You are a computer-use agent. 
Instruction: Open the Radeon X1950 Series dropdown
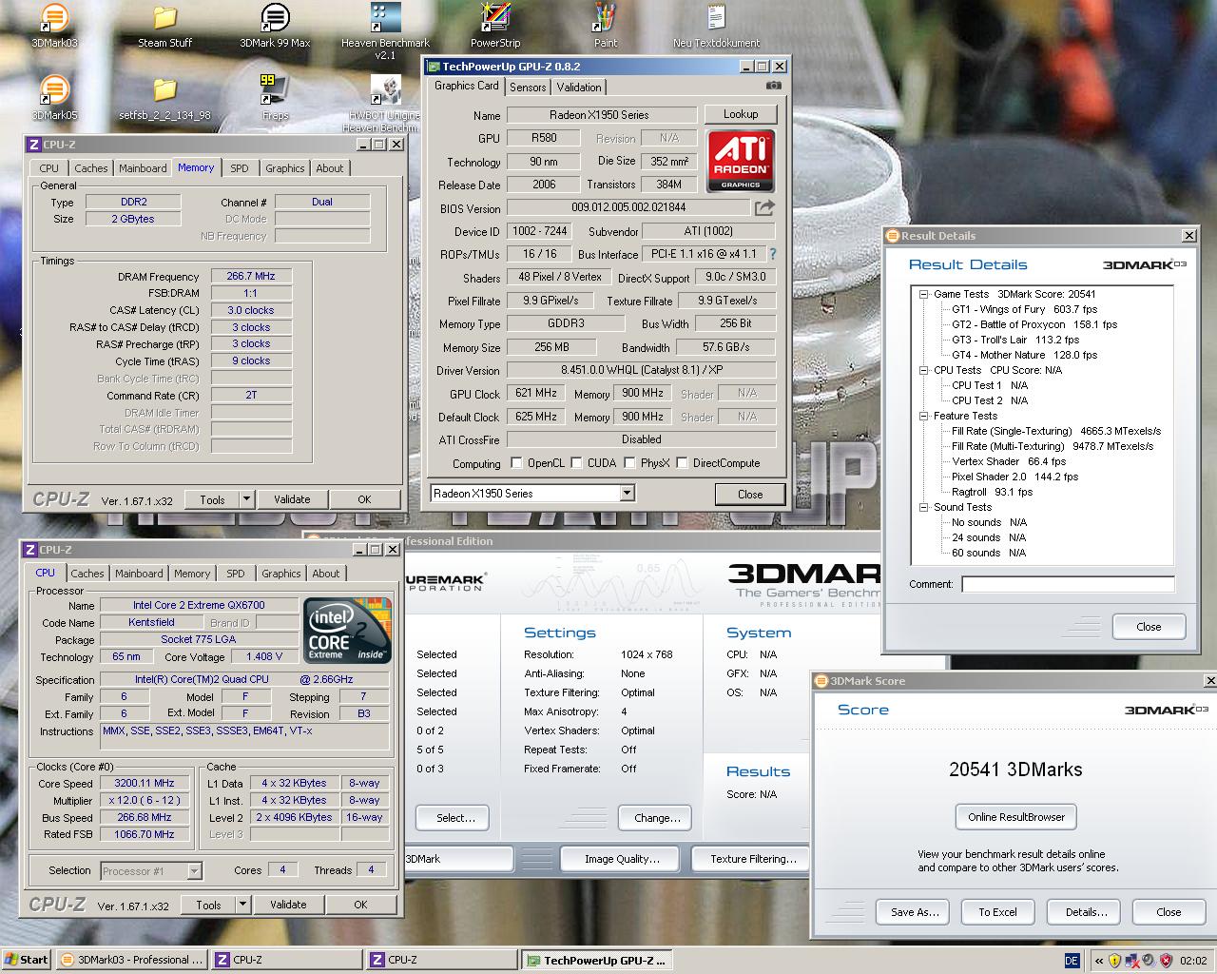click(x=627, y=493)
